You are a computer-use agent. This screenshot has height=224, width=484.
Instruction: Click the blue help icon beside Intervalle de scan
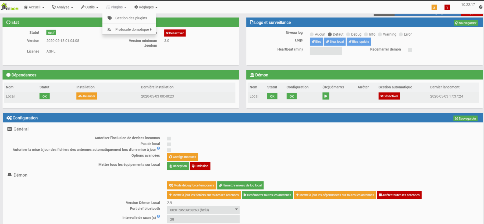point(158,216)
